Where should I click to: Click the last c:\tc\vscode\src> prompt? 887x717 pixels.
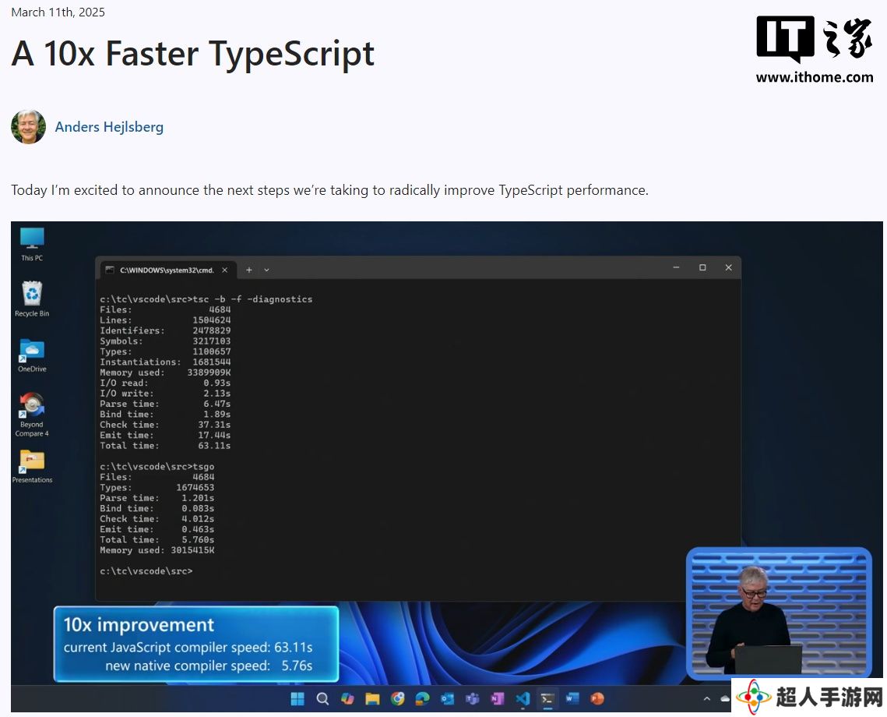pyautogui.click(x=146, y=571)
